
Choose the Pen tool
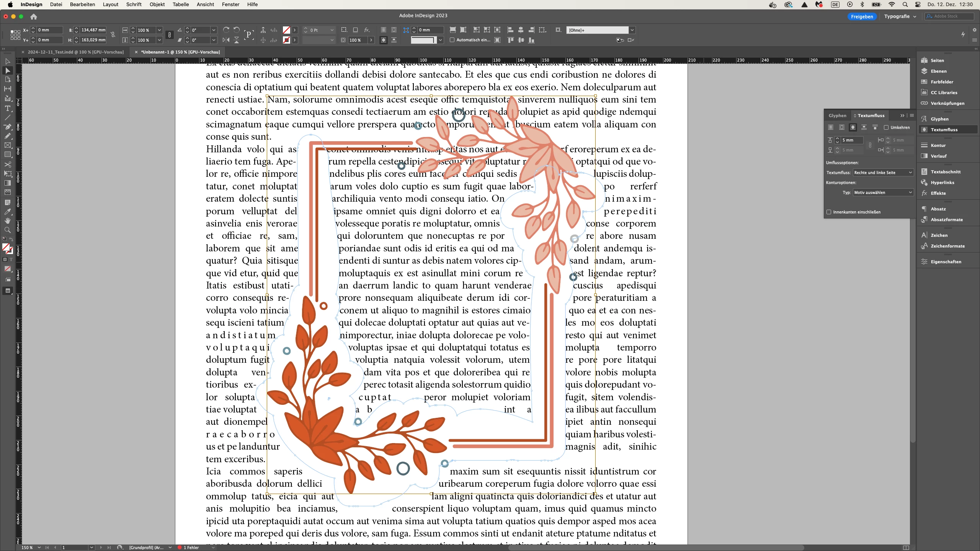[x=7, y=127]
